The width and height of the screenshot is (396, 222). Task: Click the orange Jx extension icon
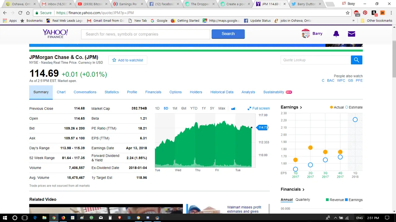[x=382, y=13]
